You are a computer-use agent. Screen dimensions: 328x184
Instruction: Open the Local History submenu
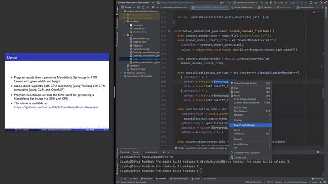250,144
